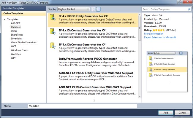Close the Add New Item dialog

coord(188,1)
